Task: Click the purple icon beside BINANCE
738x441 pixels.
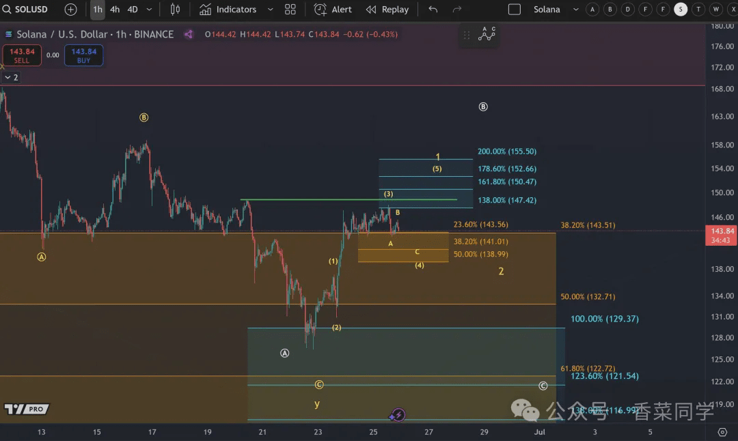Action: click(x=189, y=34)
